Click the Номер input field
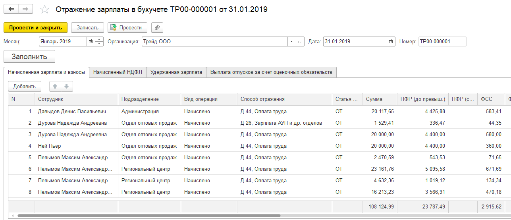The height and width of the screenshot is (220, 511). 442,41
